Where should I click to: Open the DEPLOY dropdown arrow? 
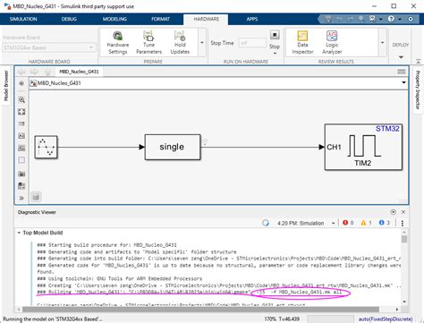pyautogui.click(x=401, y=57)
